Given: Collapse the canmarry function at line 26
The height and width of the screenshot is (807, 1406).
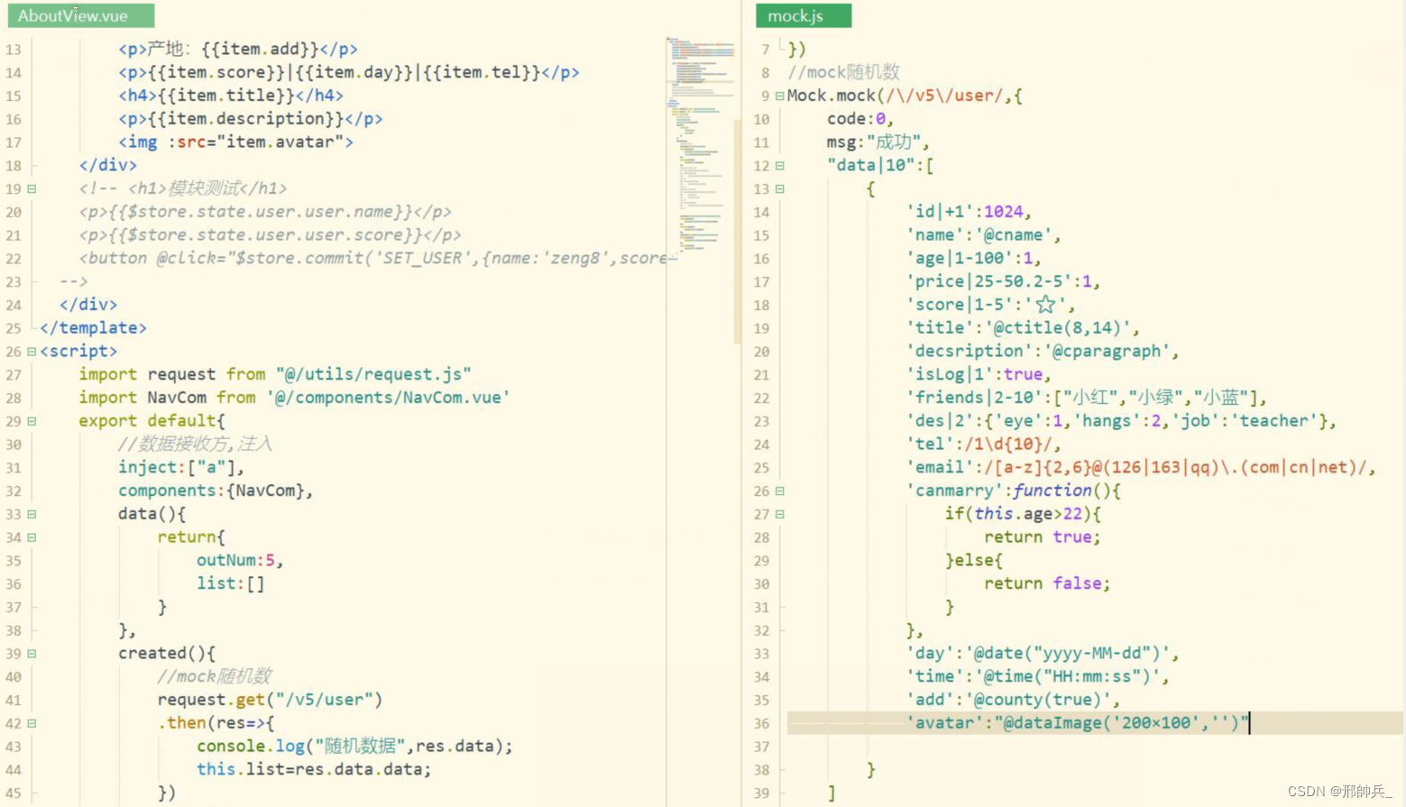Looking at the screenshot, I should 779,491.
